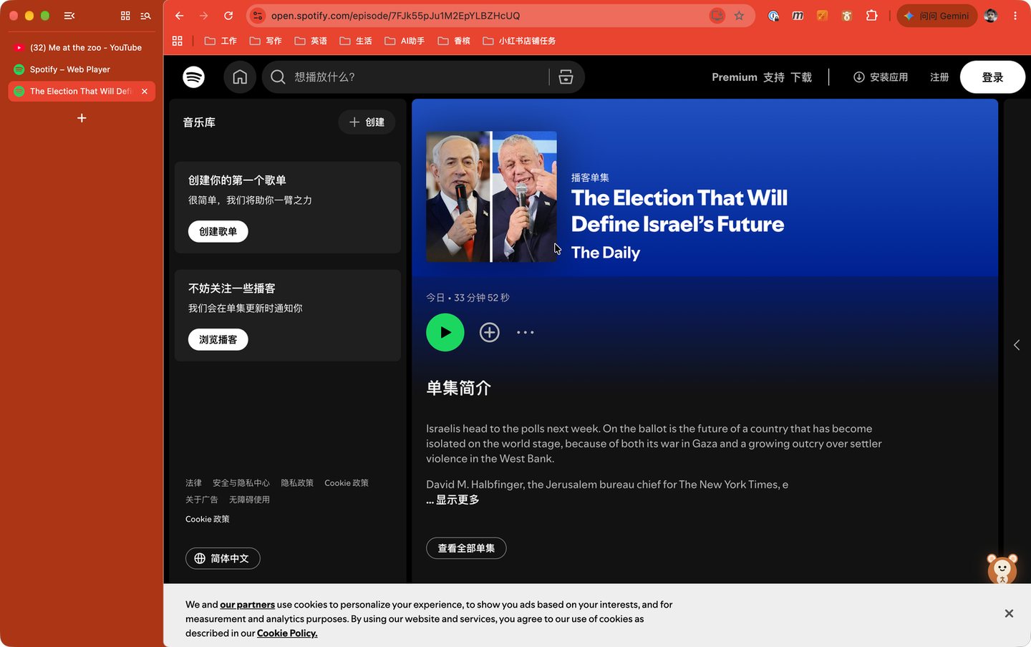The image size is (1031, 647).
Task: Click the bear extension icon in the toolbar
Action: (x=847, y=16)
